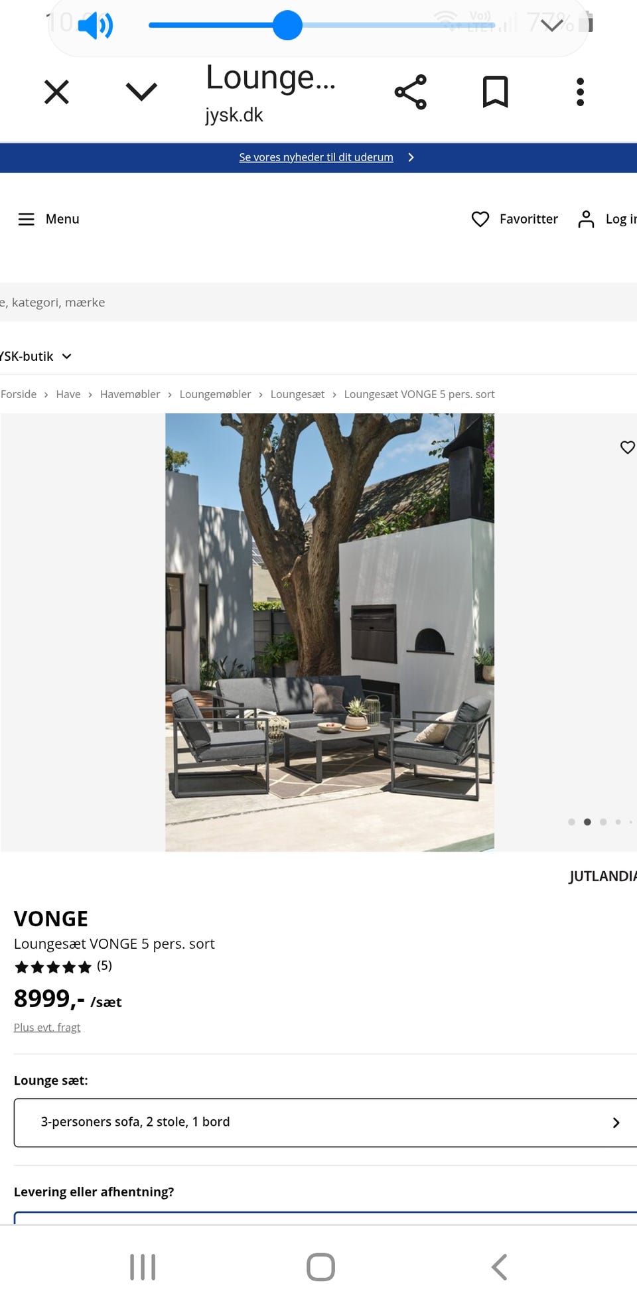Go to Loungemøbler breadcrumb
This screenshot has width=637, height=1309.
215,394
